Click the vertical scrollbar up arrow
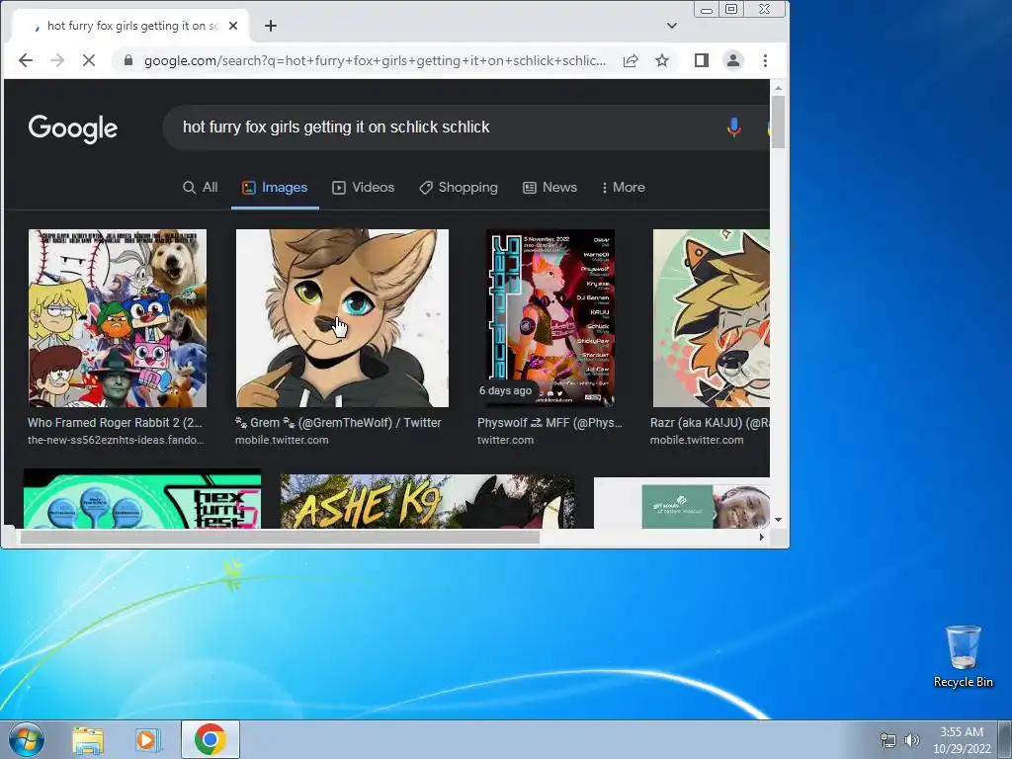This screenshot has width=1012, height=759. click(x=779, y=88)
